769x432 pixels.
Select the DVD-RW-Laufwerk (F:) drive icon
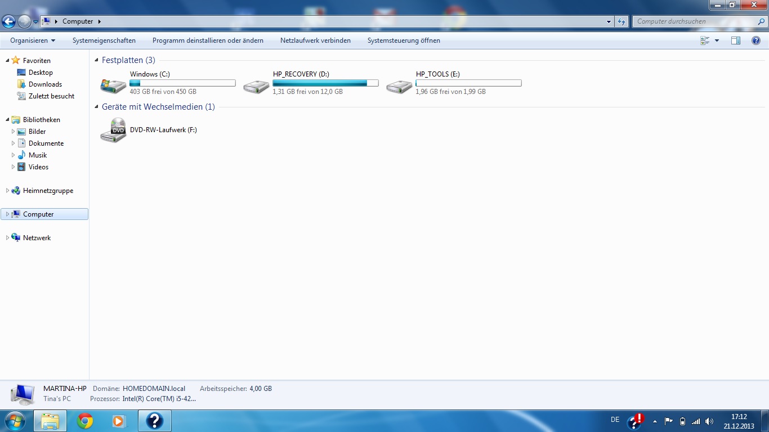click(113, 130)
